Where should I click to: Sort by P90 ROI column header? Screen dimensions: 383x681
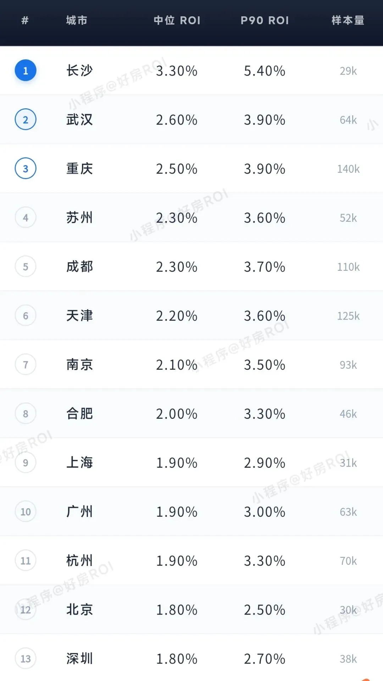tap(265, 20)
